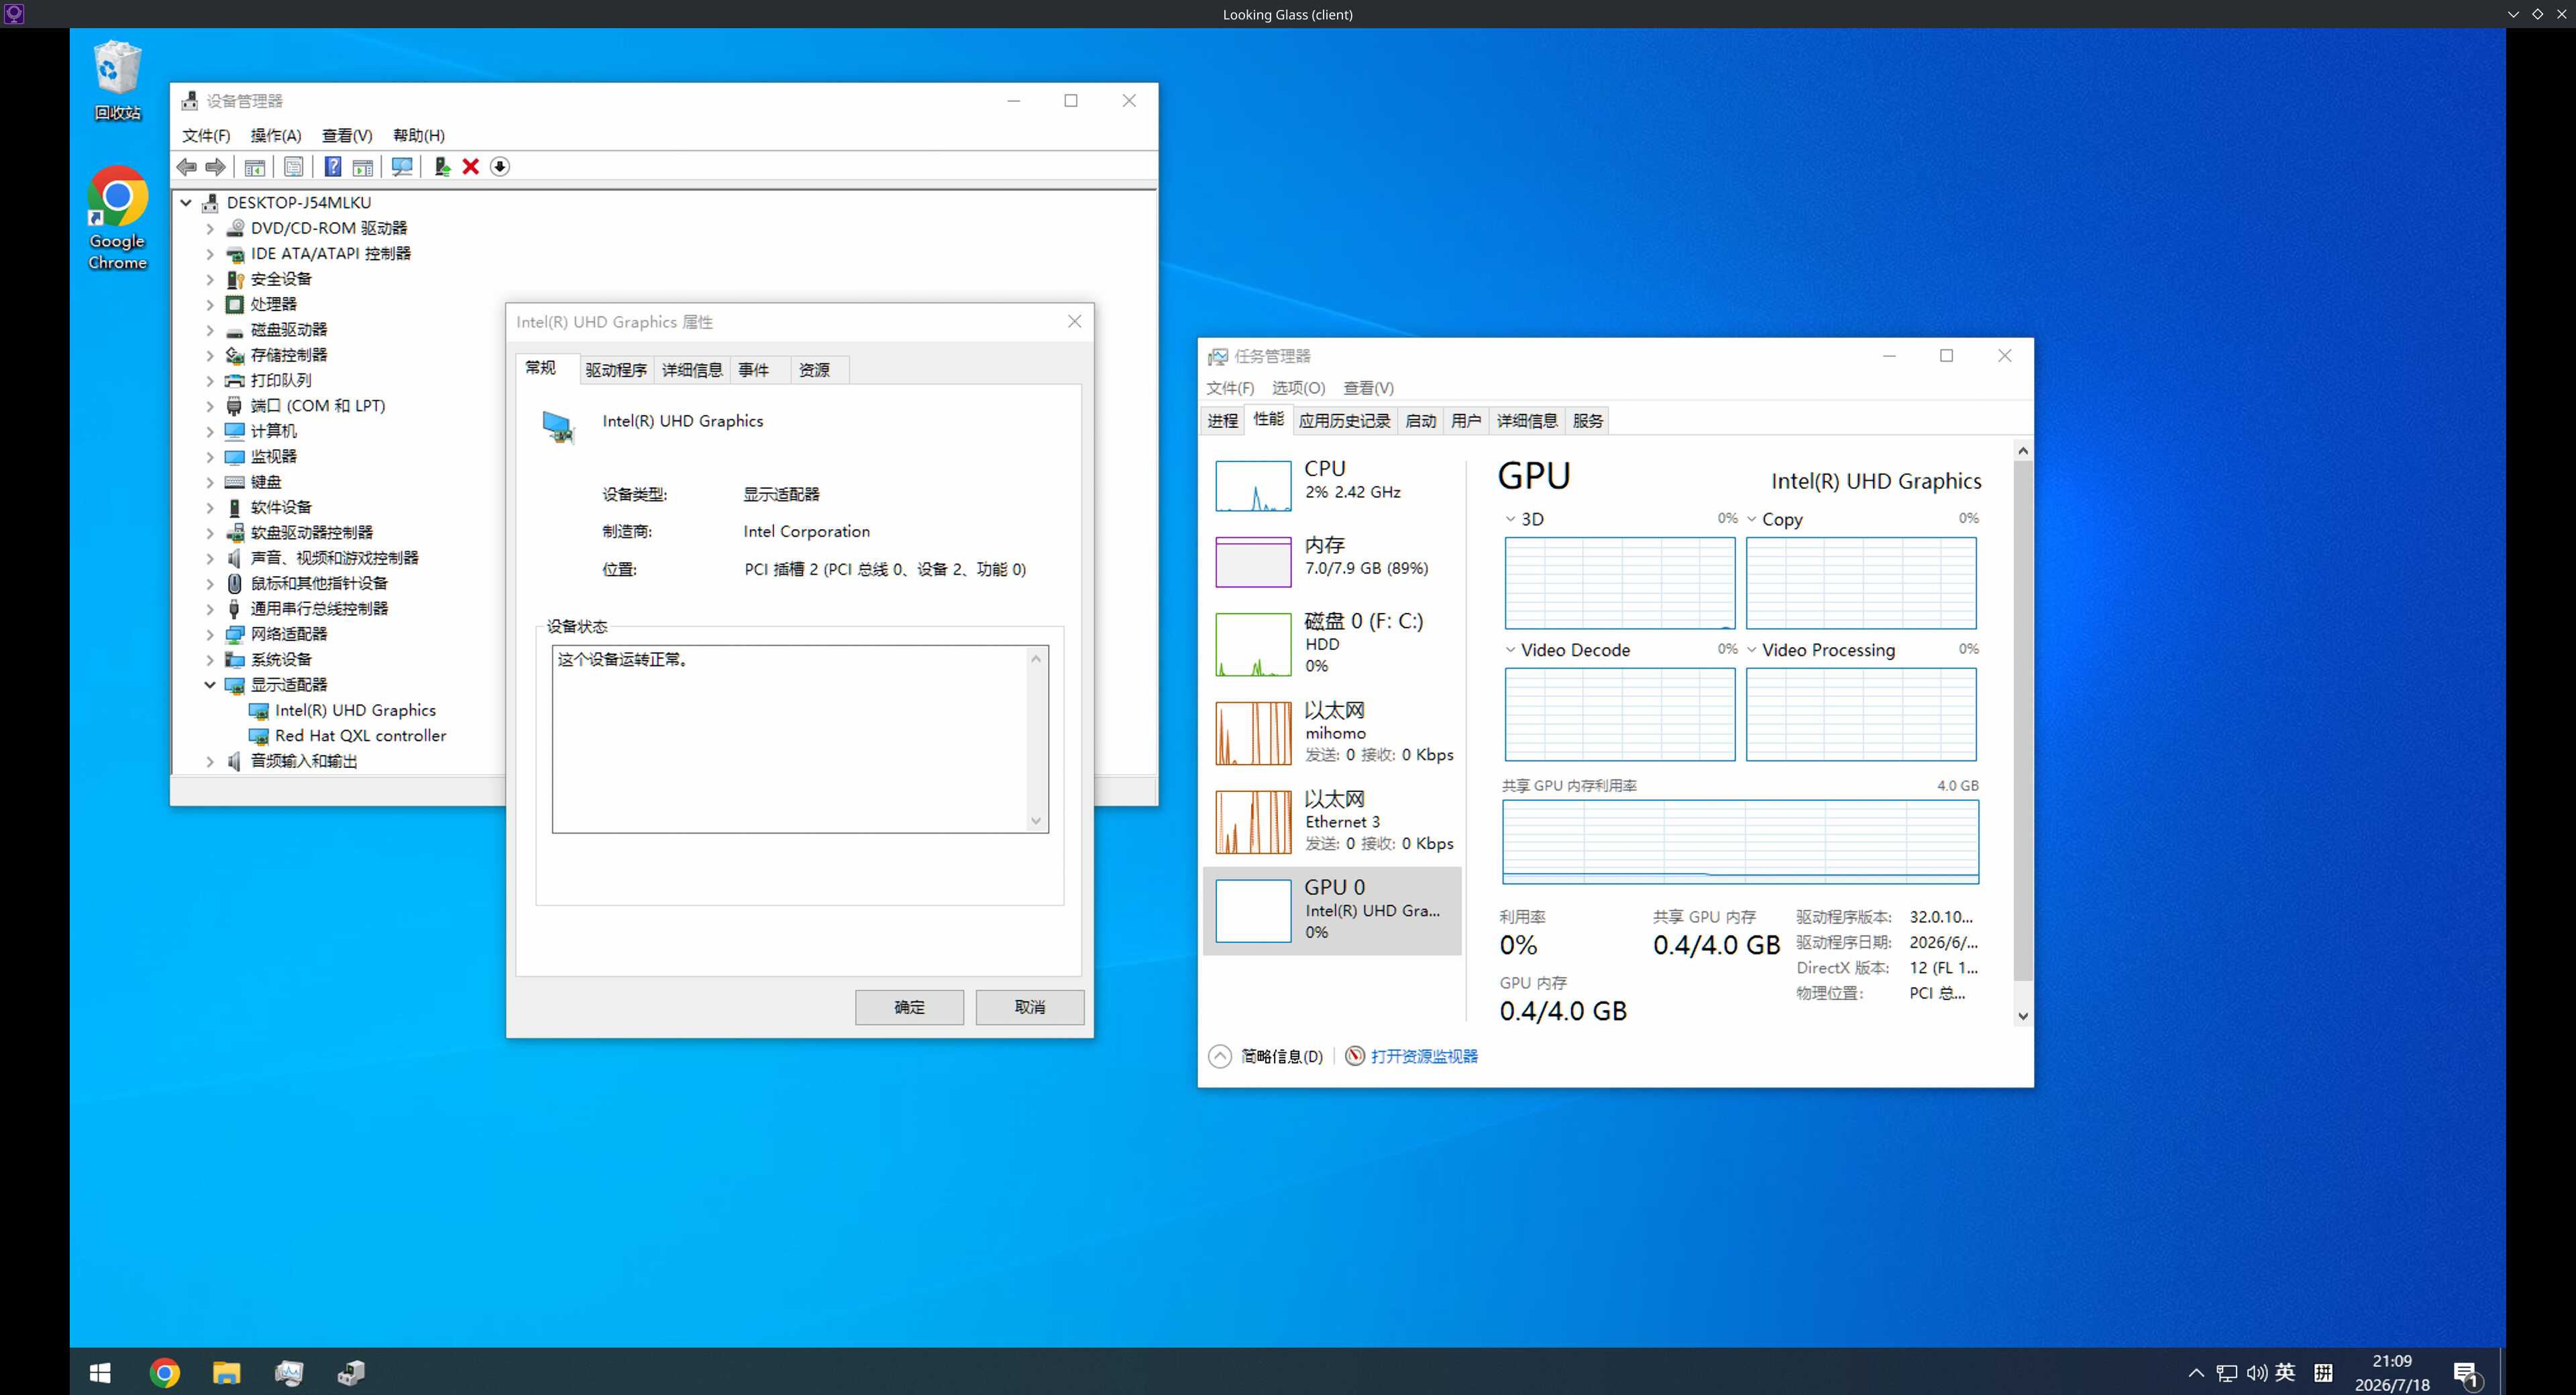Select Intel(R) UHD Graphics in device tree
The width and height of the screenshot is (2576, 1395).
pyautogui.click(x=355, y=710)
